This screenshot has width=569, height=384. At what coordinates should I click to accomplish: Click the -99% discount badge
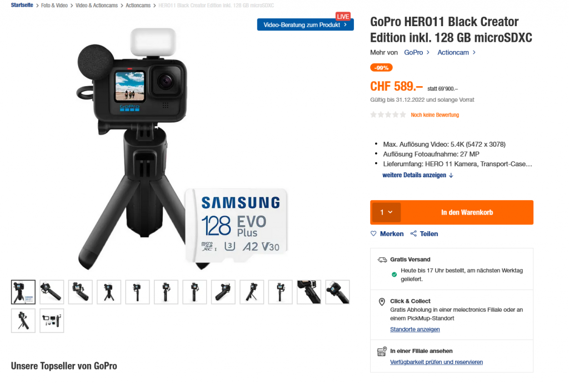381,67
